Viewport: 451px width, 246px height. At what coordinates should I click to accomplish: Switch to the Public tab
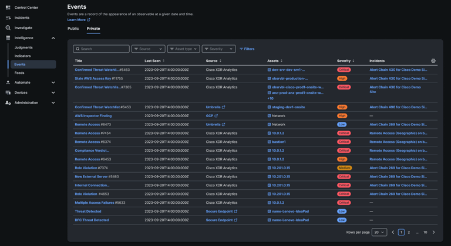tap(73, 29)
